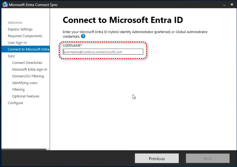This screenshot has height=167, width=237.
Task: Minimize the Entra Connect Sync window
Action: click(224, 5)
